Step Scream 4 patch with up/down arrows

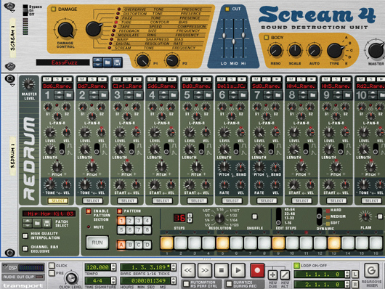click(97, 62)
